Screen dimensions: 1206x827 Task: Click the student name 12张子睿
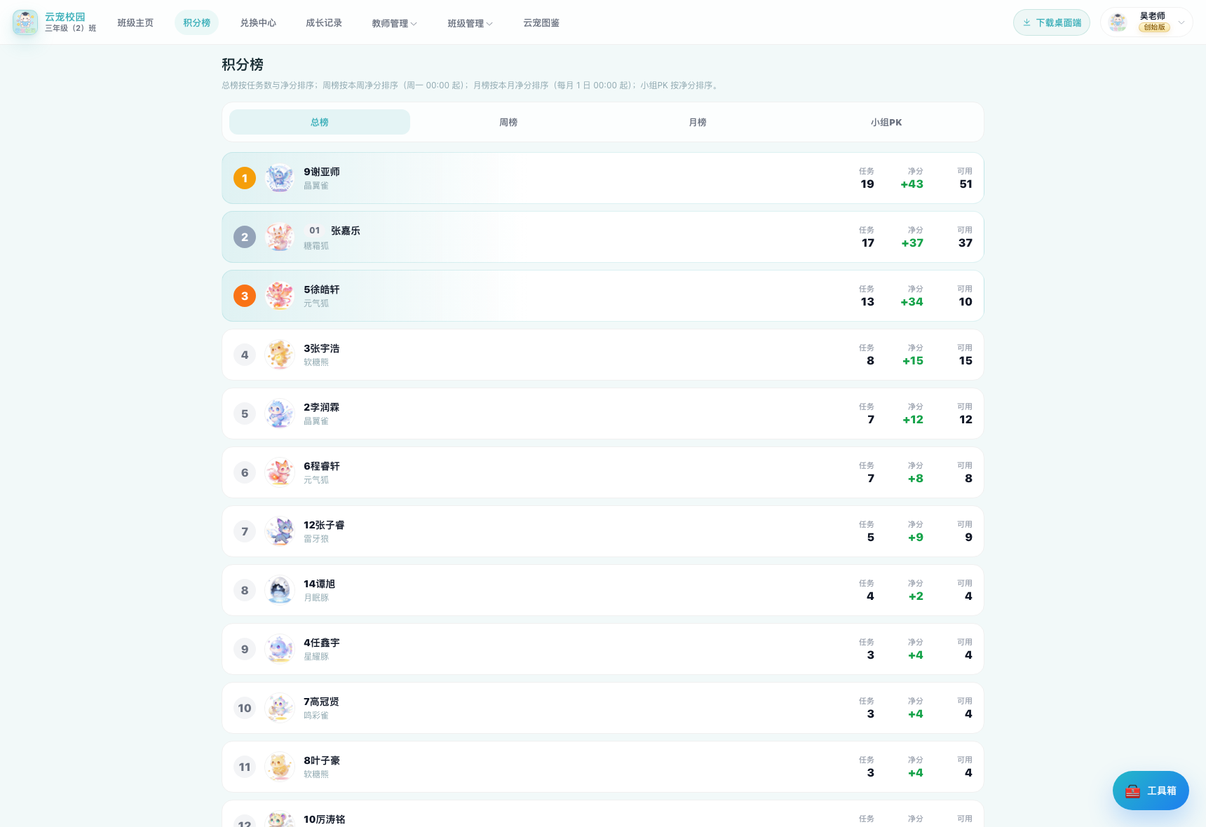324,525
